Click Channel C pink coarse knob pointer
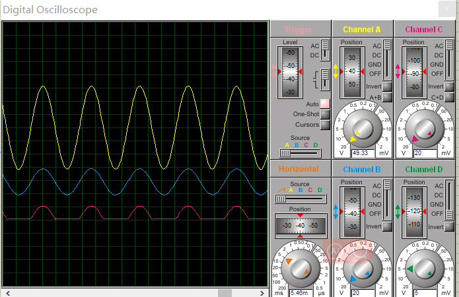Image resolution: width=459 pixels, height=297 pixels. [415, 139]
